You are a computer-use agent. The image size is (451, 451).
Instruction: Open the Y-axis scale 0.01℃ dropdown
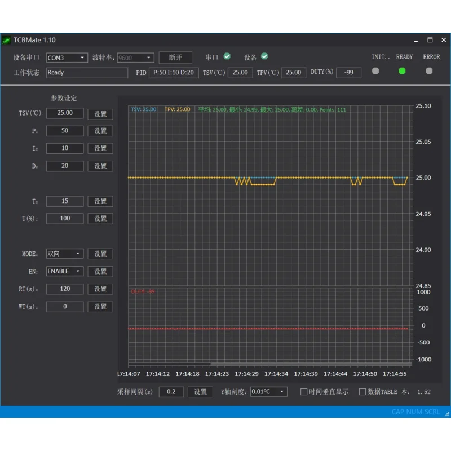269,392
